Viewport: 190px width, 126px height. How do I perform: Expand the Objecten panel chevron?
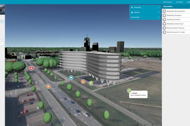click(x=159, y=12)
